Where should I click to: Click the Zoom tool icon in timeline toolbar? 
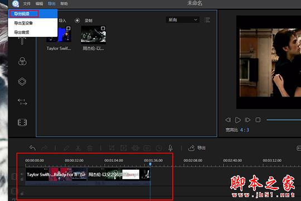(x=123, y=148)
